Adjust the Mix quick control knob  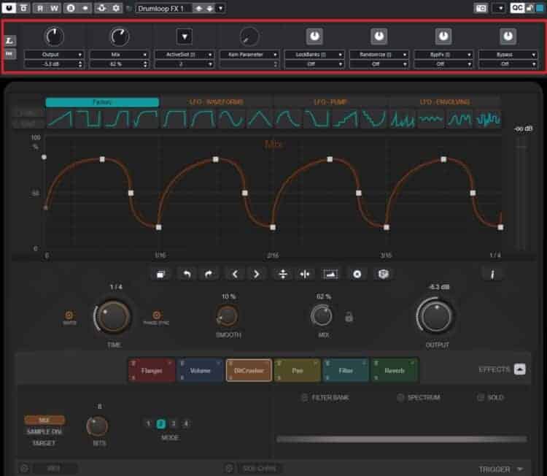click(120, 37)
